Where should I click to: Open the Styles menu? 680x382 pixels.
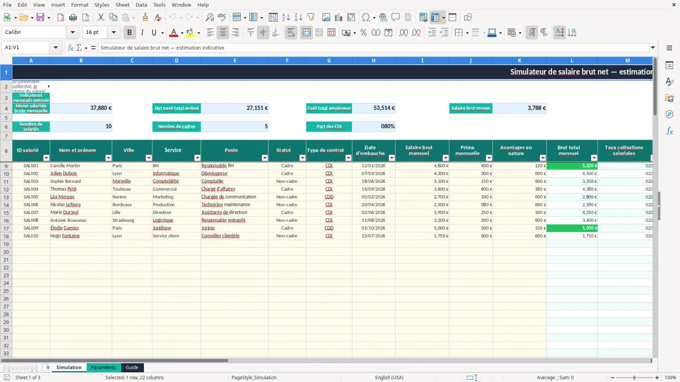pos(102,5)
